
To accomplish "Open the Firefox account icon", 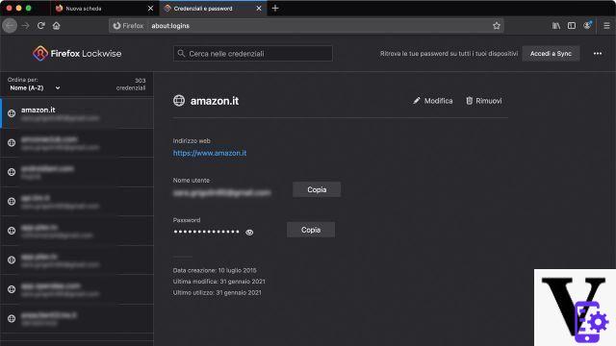I will pos(587,26).
